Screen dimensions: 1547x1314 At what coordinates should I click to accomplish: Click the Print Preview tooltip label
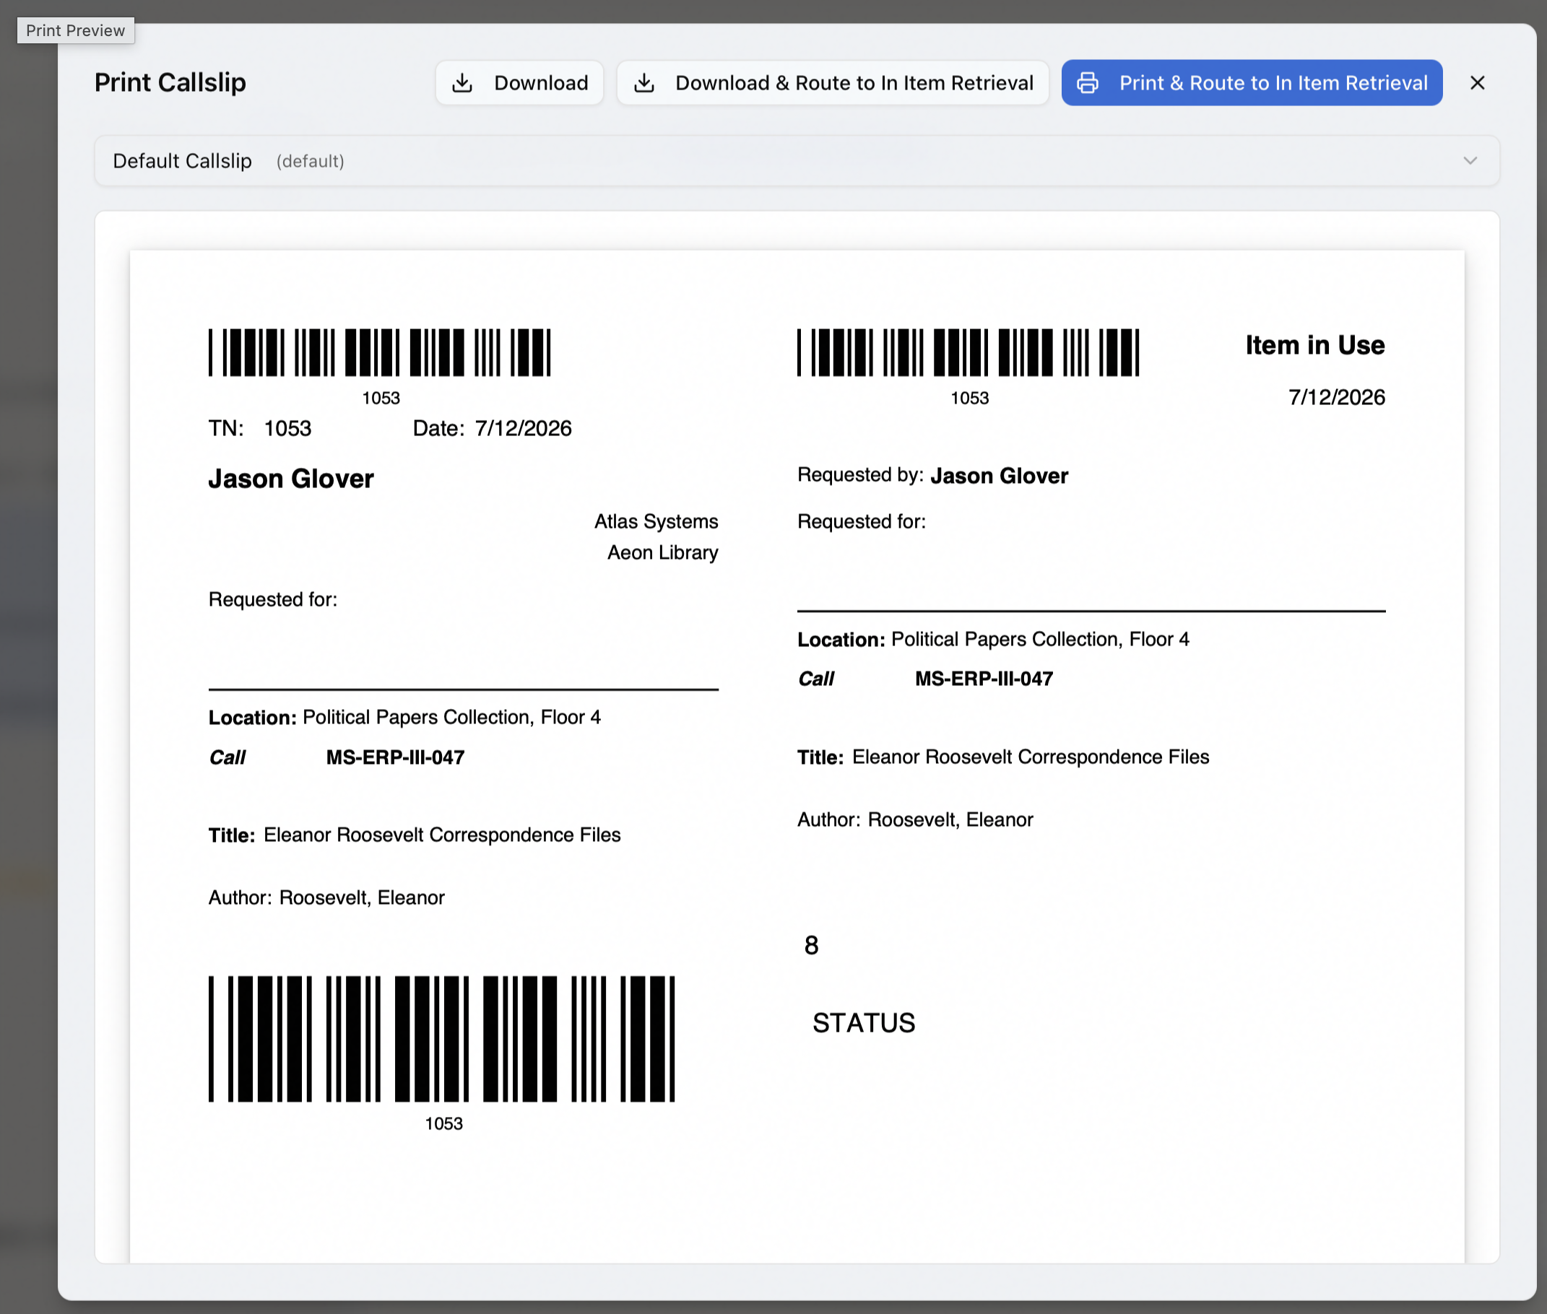click(x=75, y=30)
